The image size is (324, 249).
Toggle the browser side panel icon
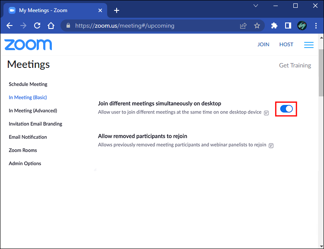pos(288,26)
